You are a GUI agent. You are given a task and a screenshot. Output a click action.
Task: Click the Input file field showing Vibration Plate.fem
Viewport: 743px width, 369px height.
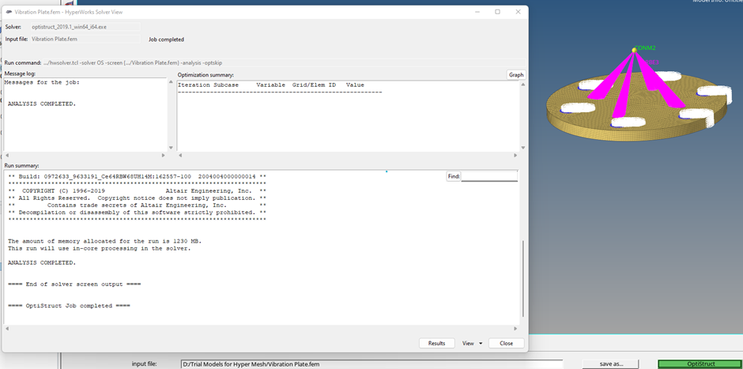pos(86,40)
